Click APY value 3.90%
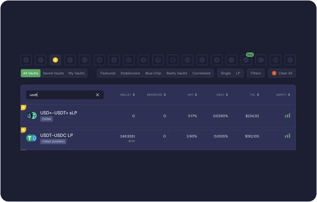Viewport: 317px width, 202px height. (192, 136)
